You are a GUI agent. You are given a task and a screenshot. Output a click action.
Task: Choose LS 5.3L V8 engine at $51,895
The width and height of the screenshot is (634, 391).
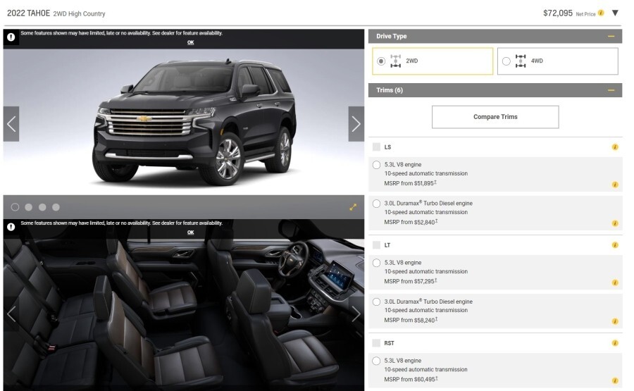pos(376,165)
